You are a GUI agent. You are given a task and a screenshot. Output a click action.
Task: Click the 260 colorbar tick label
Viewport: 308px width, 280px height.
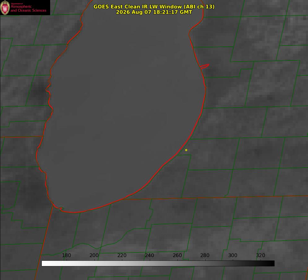(177, 255)
